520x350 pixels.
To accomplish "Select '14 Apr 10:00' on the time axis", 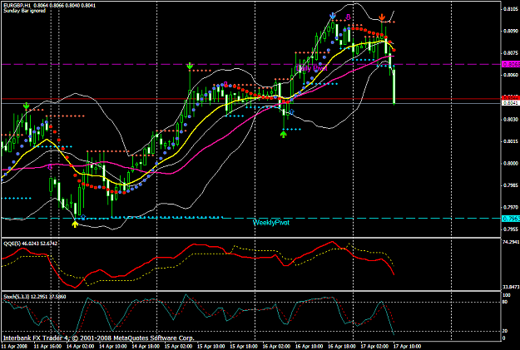I will click(112, 346).
